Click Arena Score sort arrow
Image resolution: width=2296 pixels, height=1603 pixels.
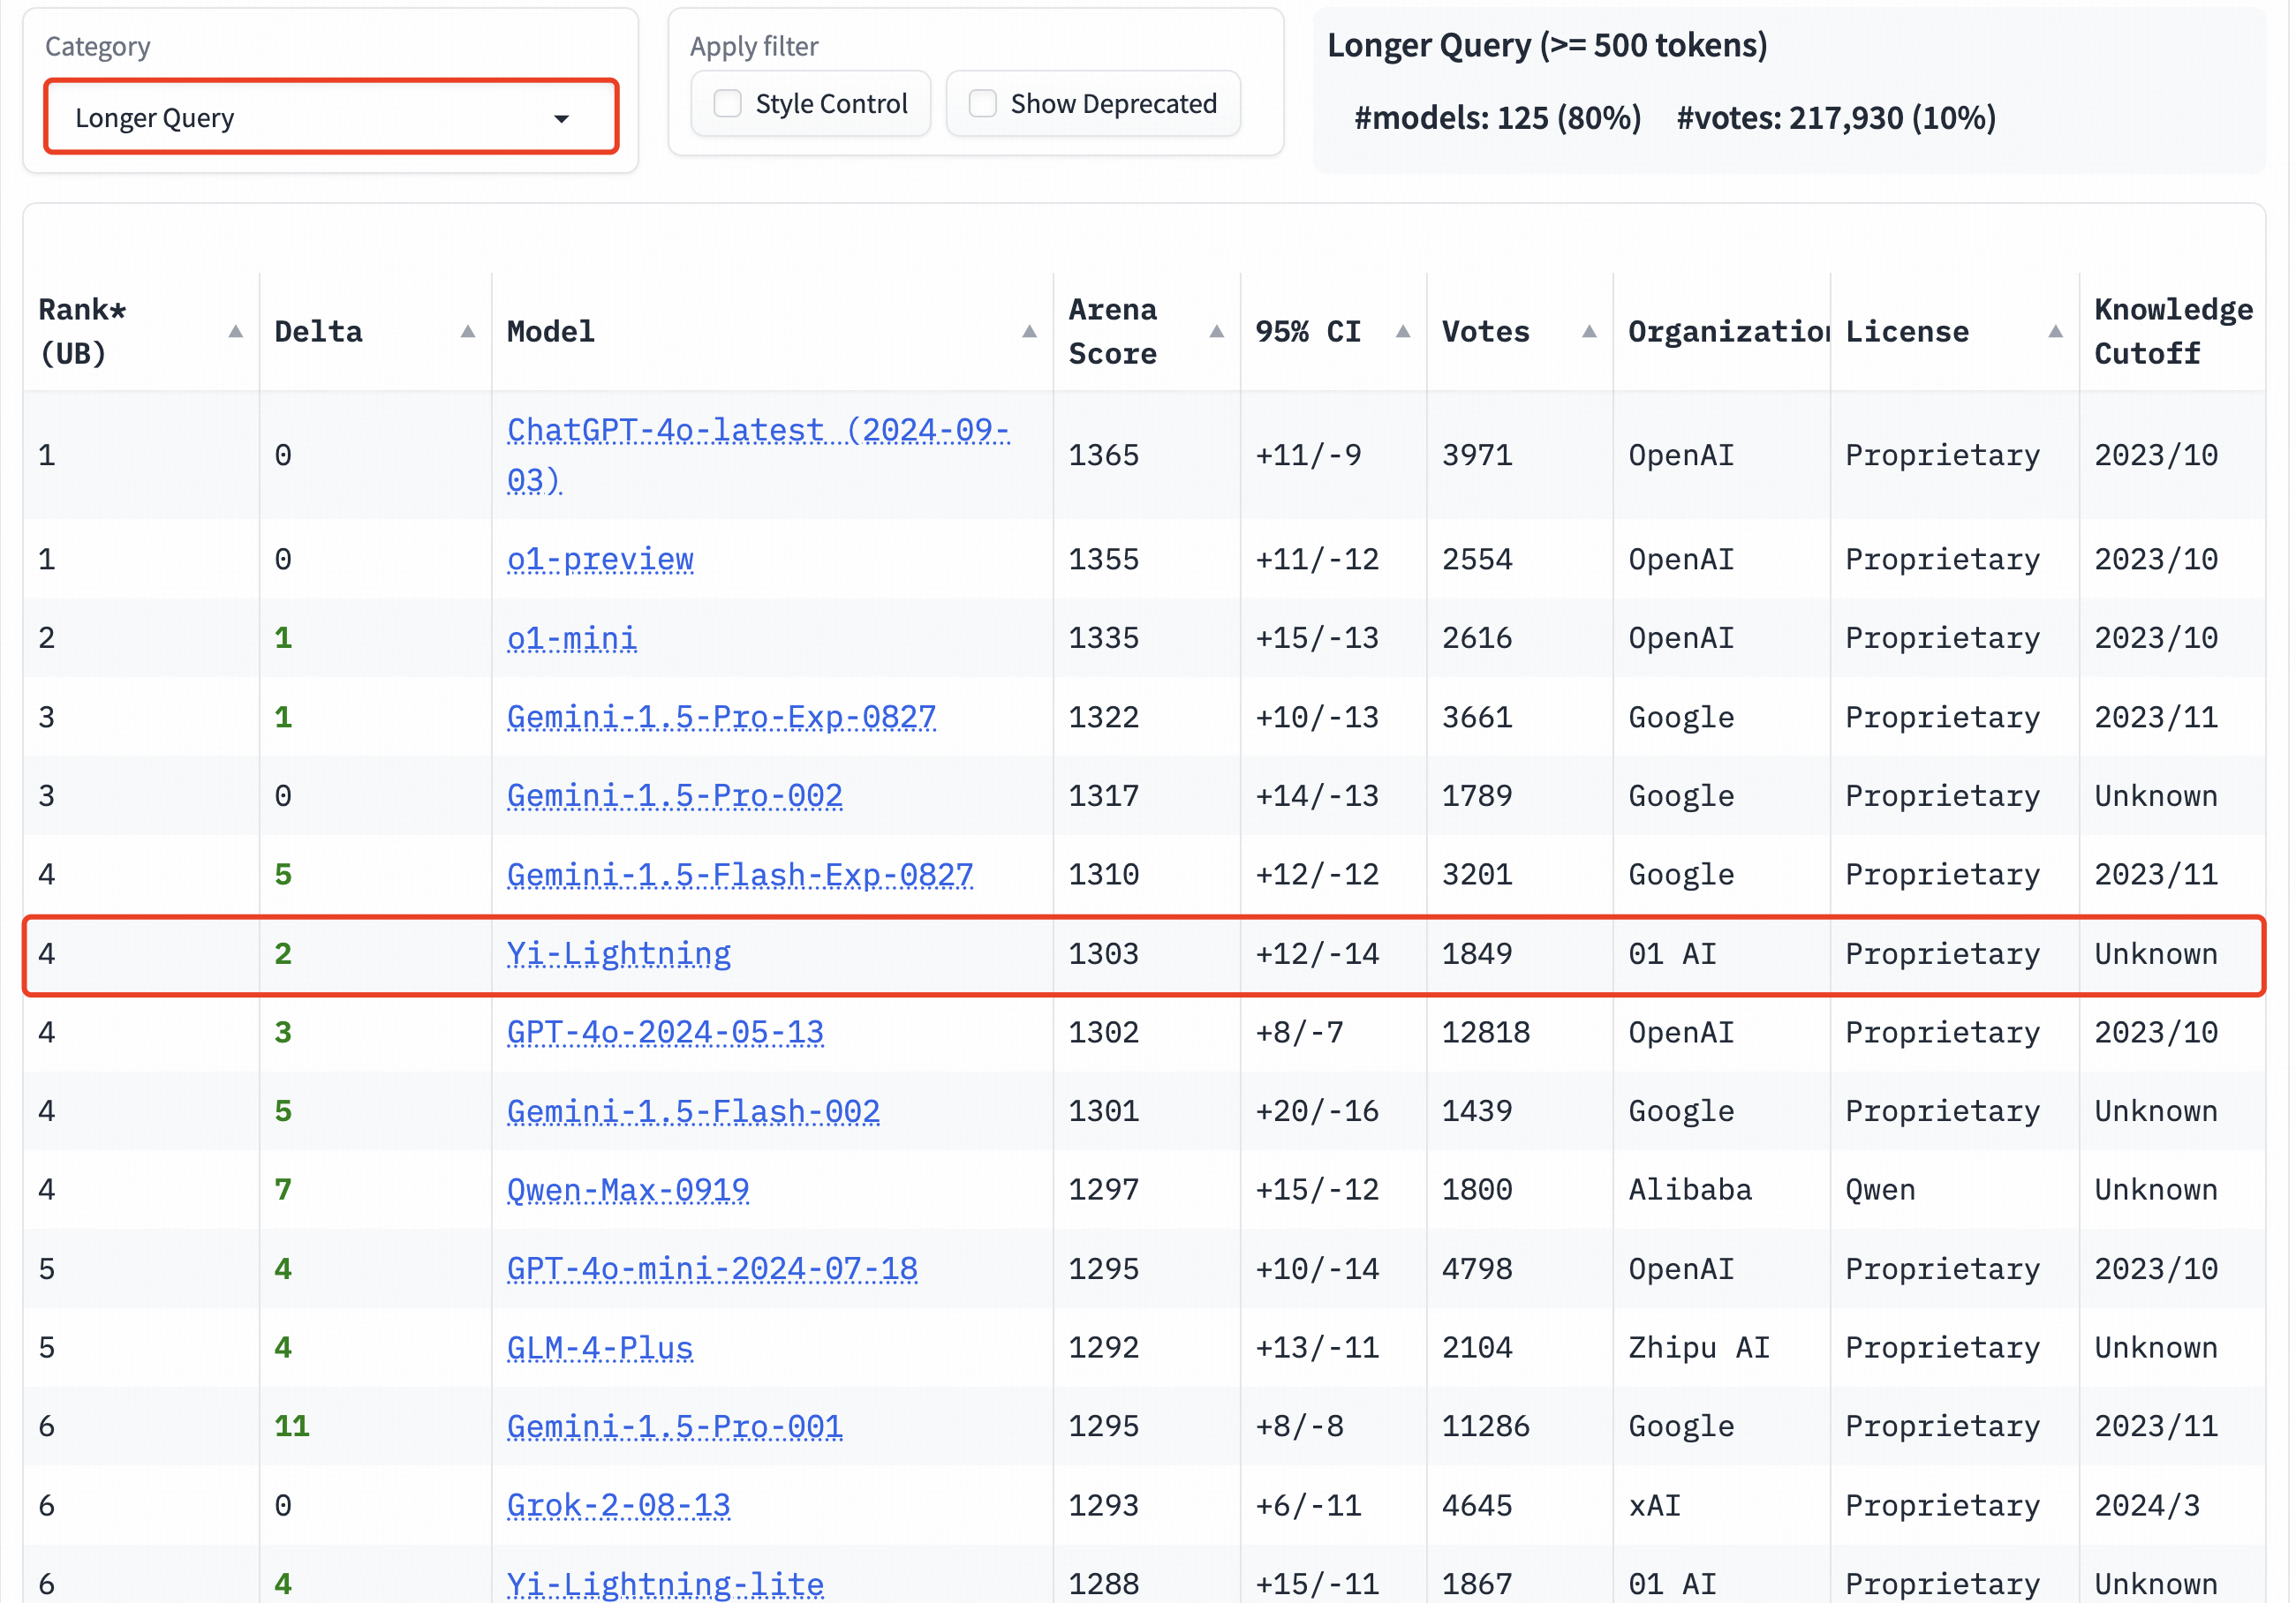tap(1216, 332)
